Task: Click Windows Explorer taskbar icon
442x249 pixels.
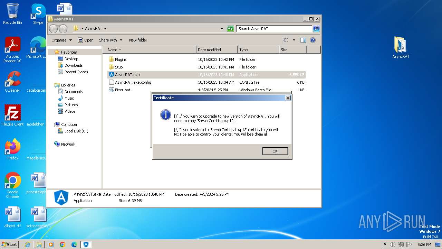Action: [x=39, y=245]
